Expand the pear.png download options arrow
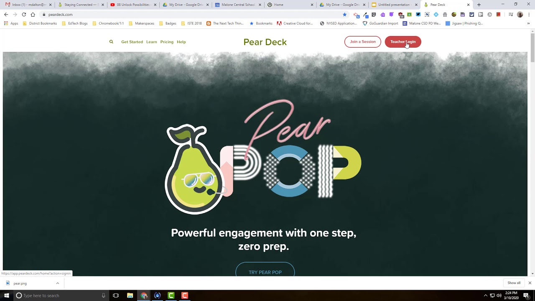 click(57, 283)
